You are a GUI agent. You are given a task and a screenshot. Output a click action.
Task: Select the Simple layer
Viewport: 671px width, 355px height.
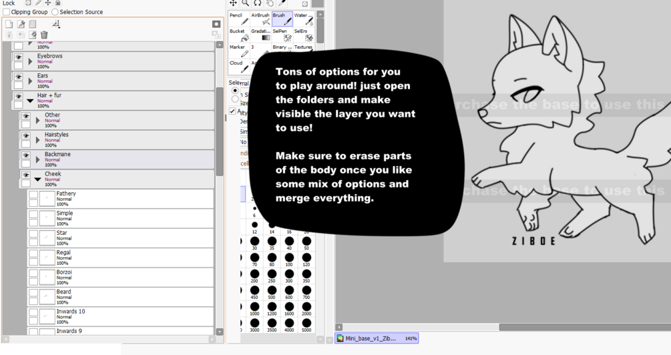121,219
